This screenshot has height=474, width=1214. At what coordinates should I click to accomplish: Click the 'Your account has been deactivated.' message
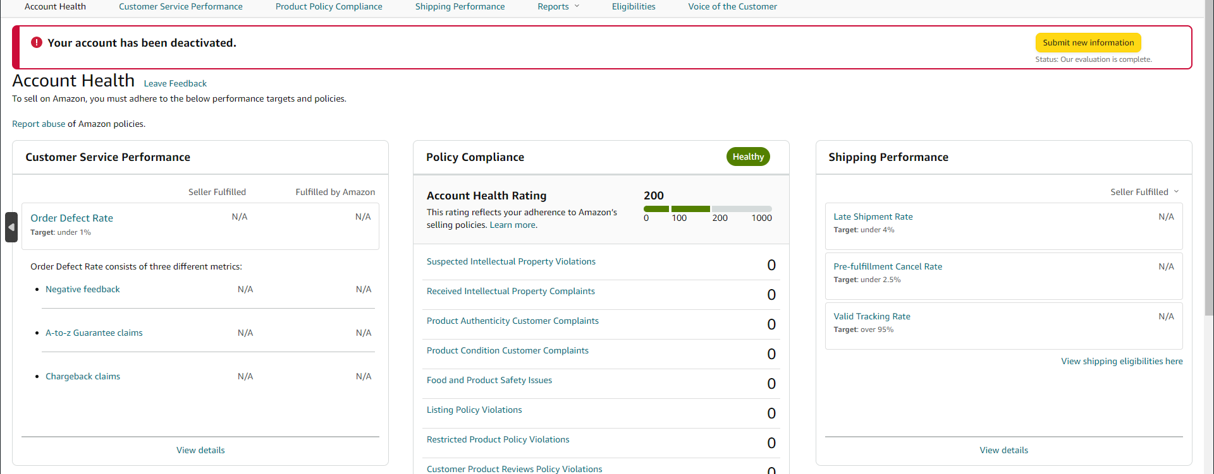pyautogui.click(x=142, y=43)
